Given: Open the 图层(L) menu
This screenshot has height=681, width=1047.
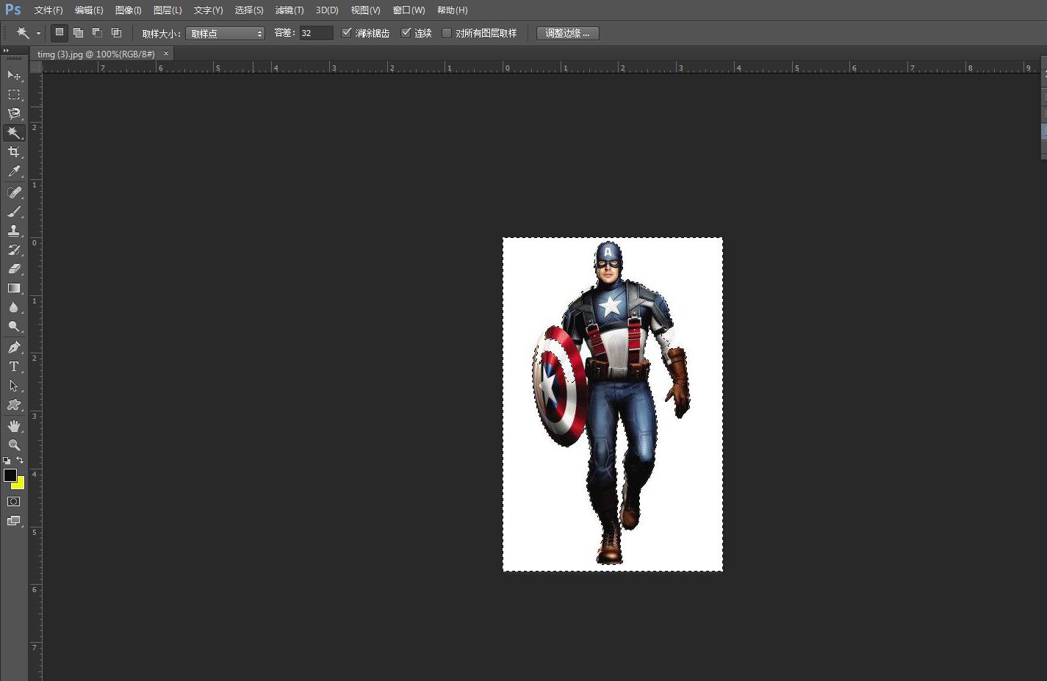Looking at the screenshot, I should click(168, 10).
